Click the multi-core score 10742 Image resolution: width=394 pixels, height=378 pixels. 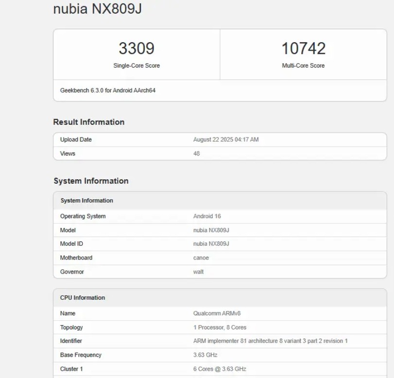(x=303, y=49)
